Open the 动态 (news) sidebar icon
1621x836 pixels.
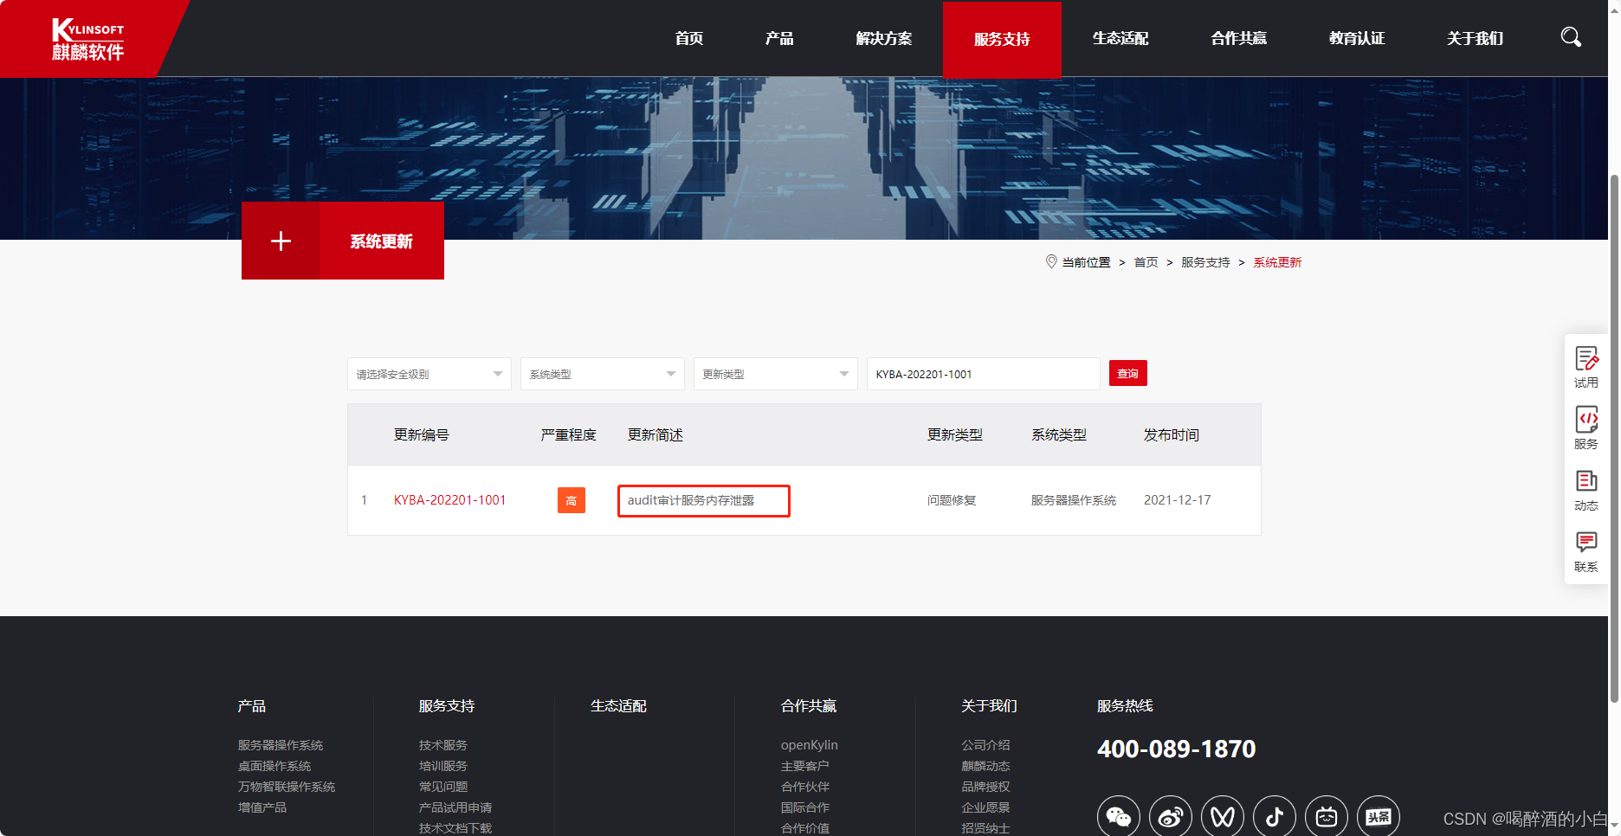pyautogui.click(x=1585, y=489)
